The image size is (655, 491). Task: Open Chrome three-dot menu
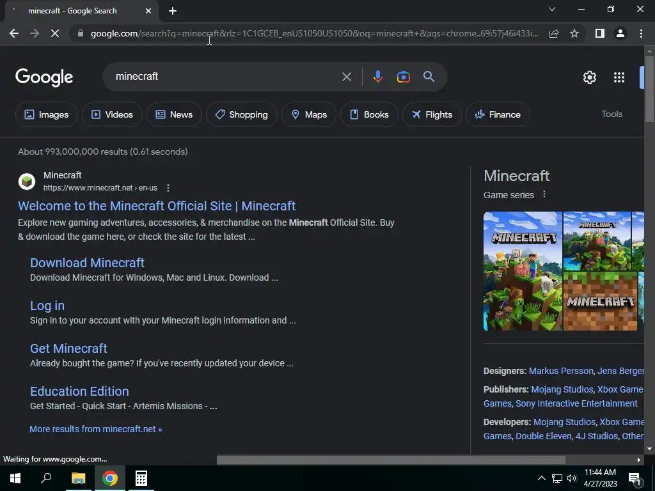pos(641,33)
